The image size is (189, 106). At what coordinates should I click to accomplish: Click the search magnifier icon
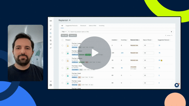click(69, 32)
